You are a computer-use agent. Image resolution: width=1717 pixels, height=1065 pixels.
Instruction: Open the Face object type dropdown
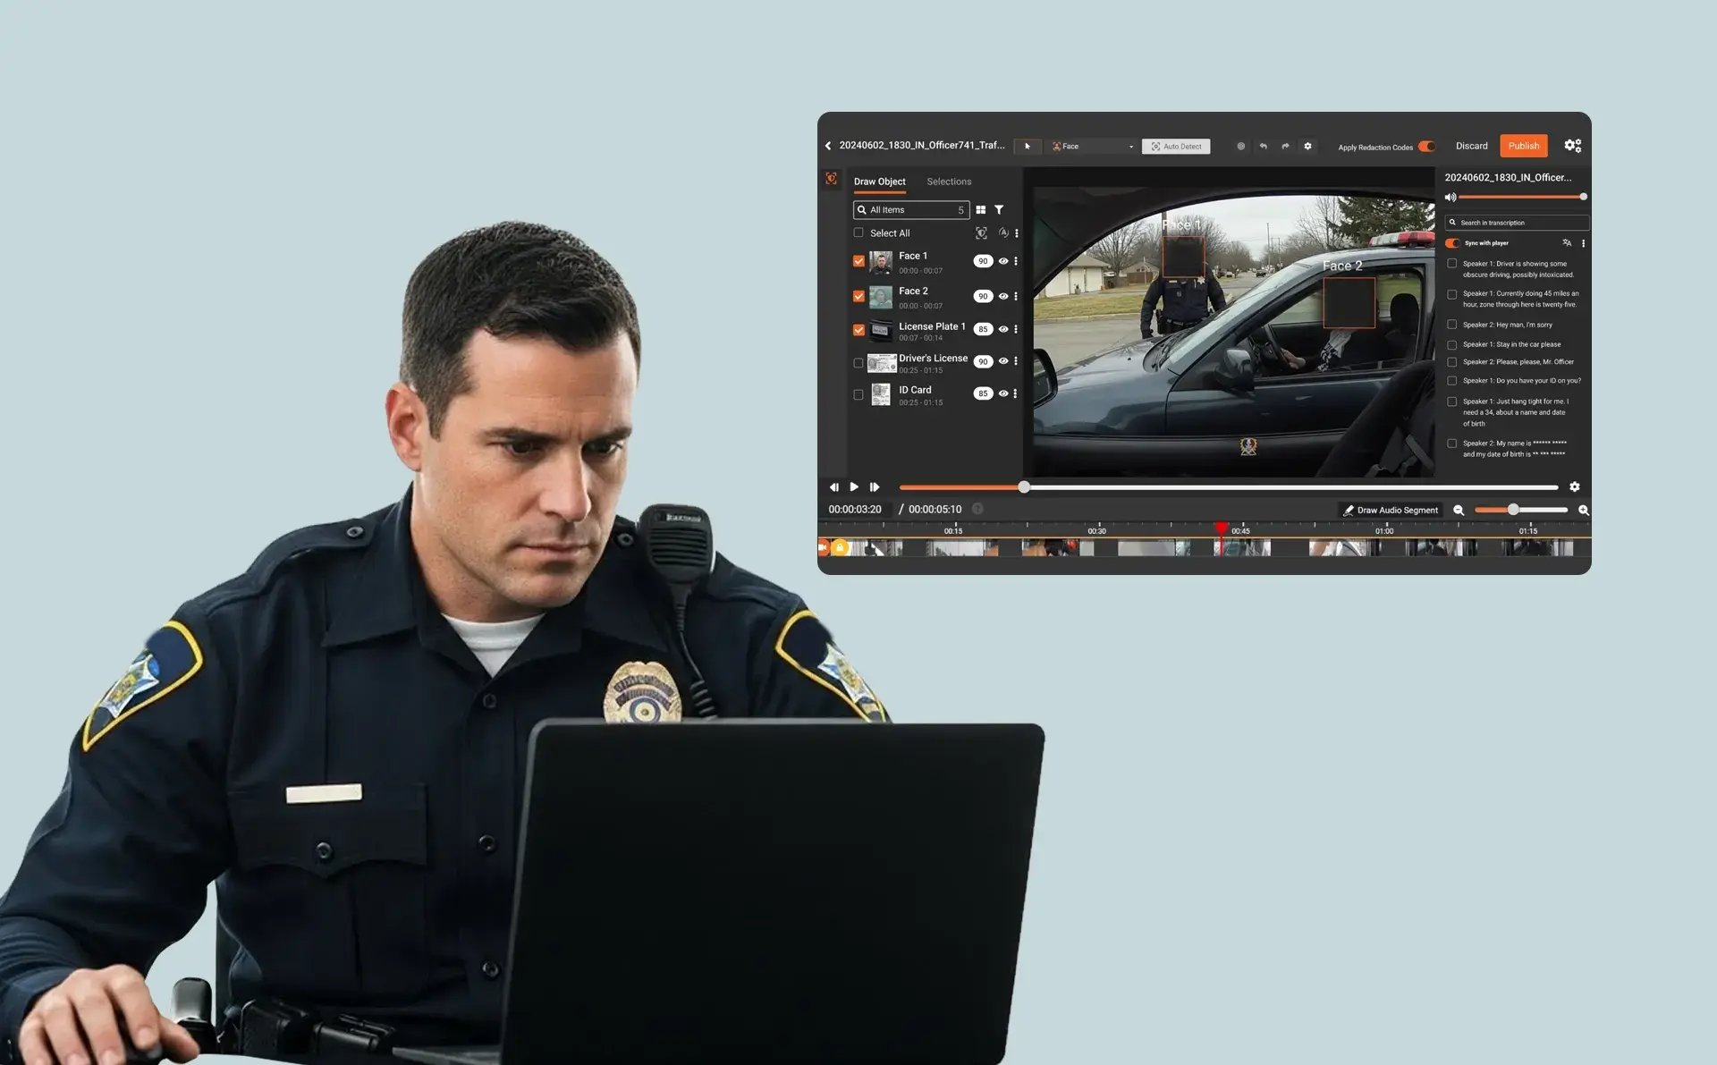tap(1093, 146)
